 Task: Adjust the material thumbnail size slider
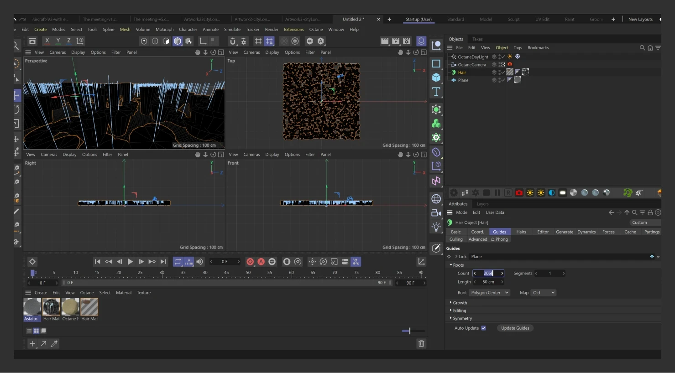[409, 331]
